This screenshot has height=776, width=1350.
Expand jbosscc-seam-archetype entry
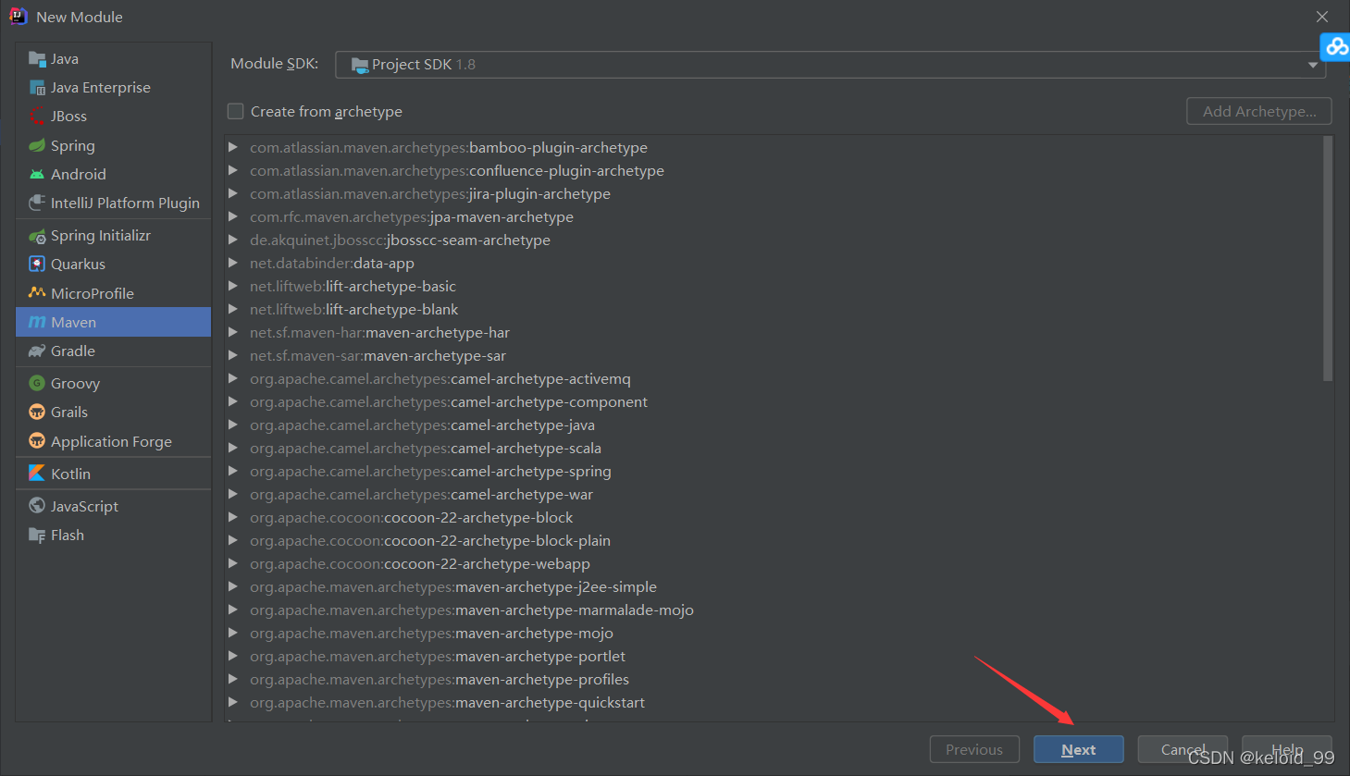coord(233,240)
